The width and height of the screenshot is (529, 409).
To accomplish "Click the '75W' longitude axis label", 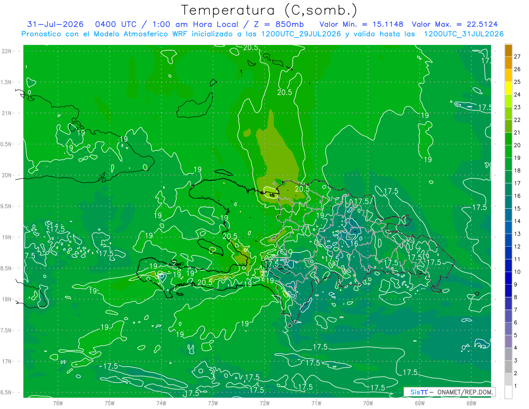I will (110, 403).
